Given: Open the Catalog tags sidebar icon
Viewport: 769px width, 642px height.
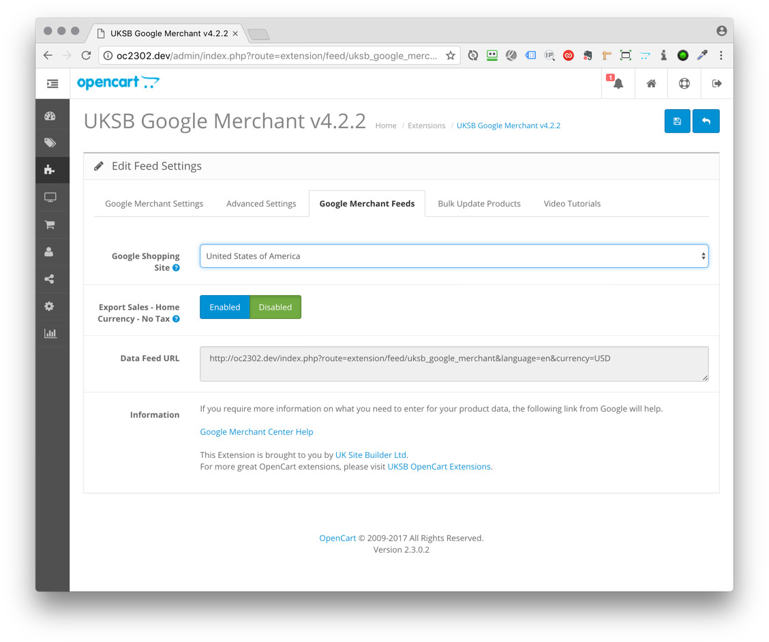Looking at the screenshot, I should tap(50, 142).
